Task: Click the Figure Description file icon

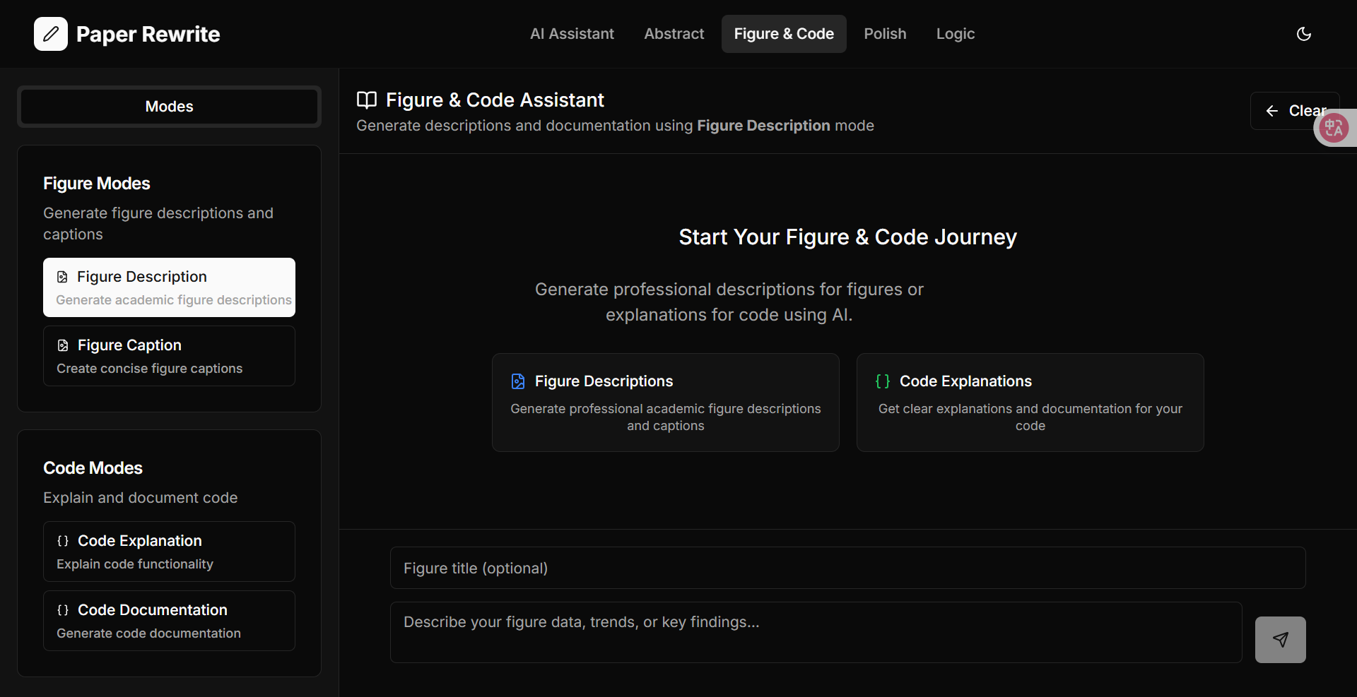Action: coord(62,277)
